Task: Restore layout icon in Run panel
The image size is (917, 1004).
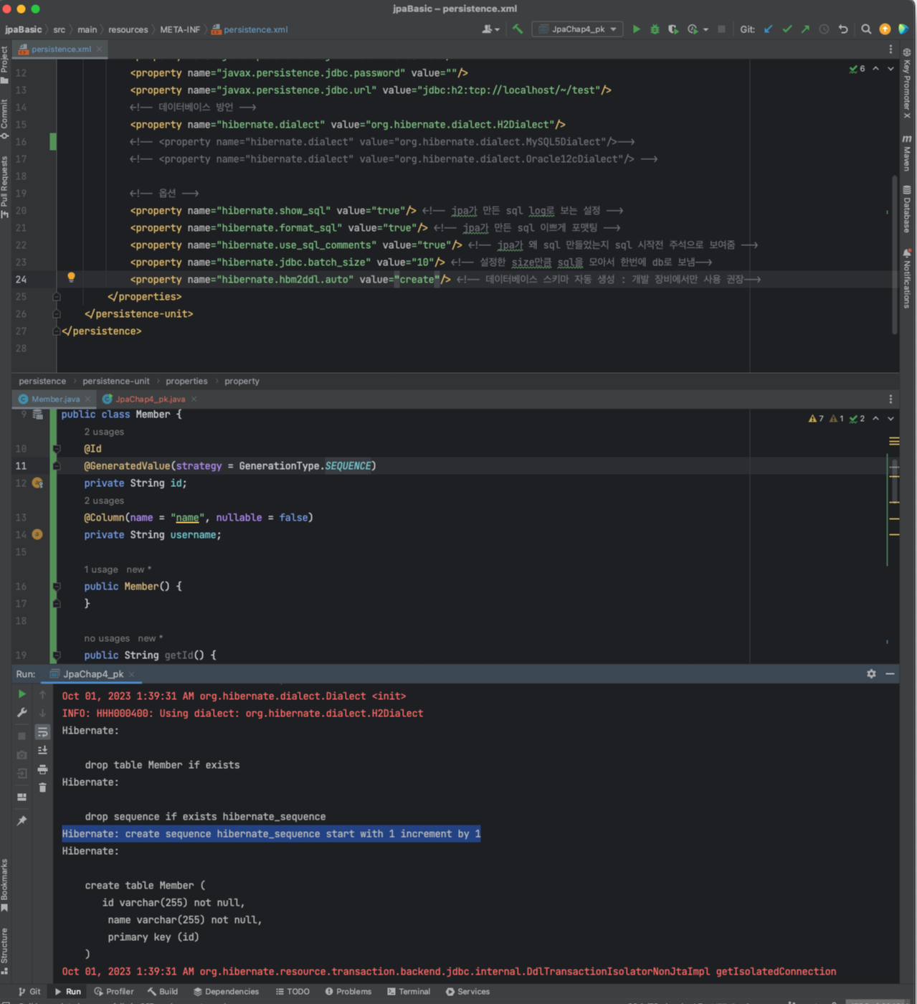Action: pos(22,797)
